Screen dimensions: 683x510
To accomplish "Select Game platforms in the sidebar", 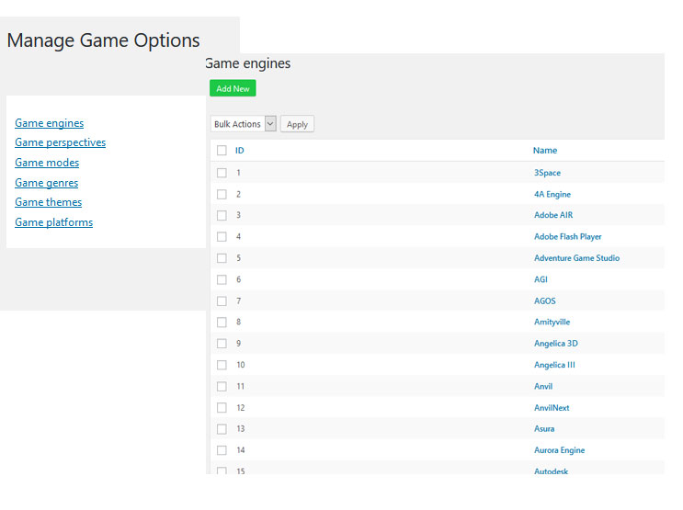I will coord(53,222).
